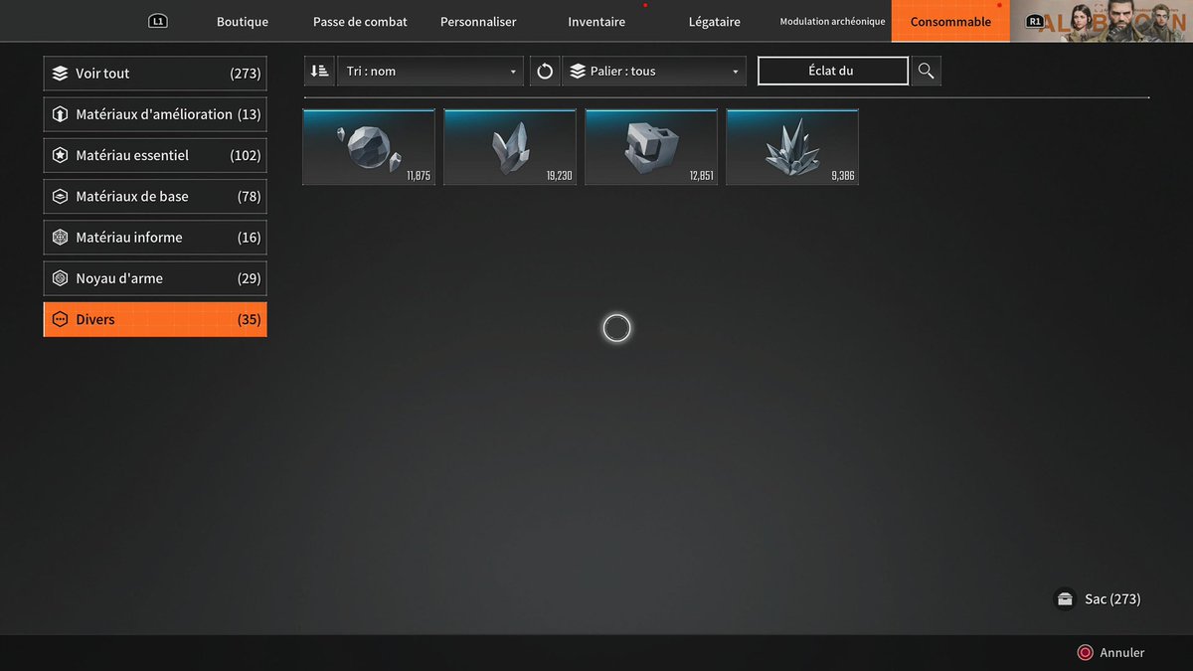This screenshot has width=1193, height=671.
Task: Go to the Personnaliser tab
Action: [x=478, y=22]
